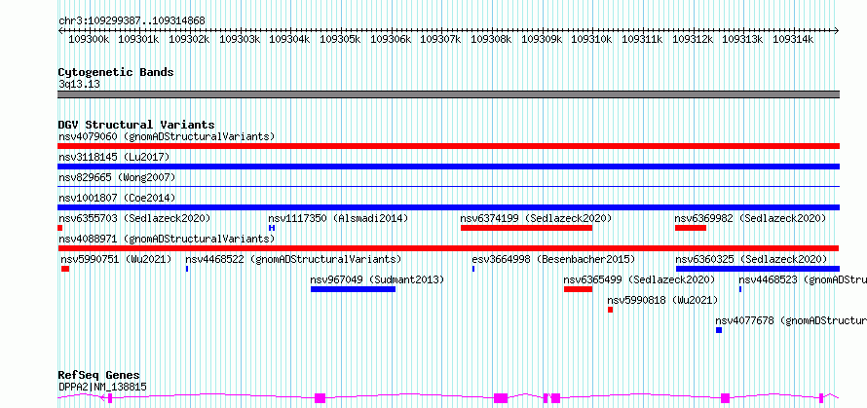867x408 pixels.
Task: Click the blue bar under nsv967049
Action: click(353, 289)
